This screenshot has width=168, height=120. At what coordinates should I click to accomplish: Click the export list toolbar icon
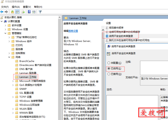coord(23,12)
